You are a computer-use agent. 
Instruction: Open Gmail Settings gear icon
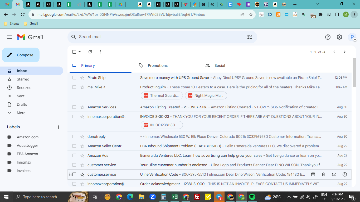339,37
